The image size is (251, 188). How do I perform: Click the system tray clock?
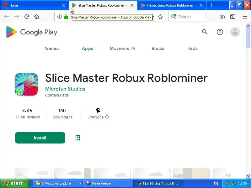tap(242, 183)
